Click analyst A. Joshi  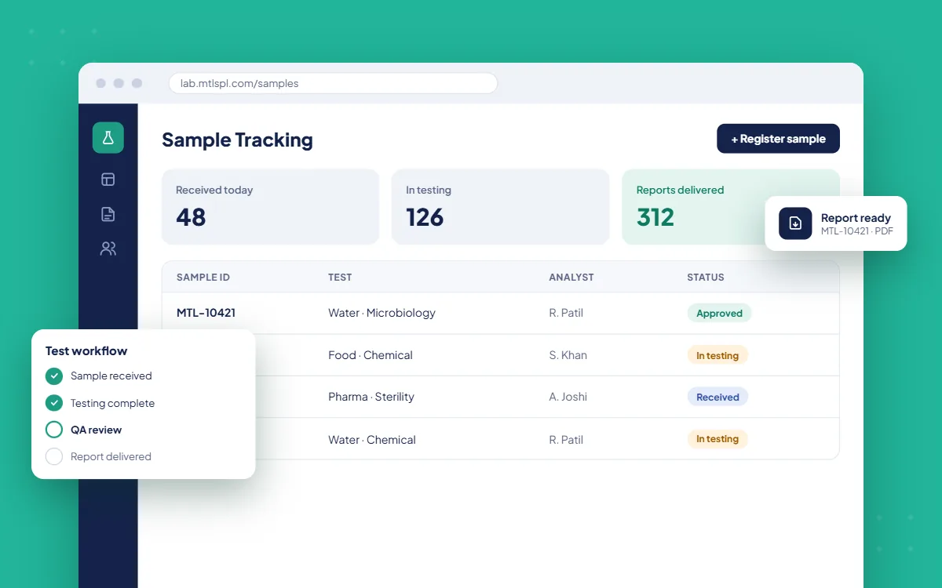(568, 397)
